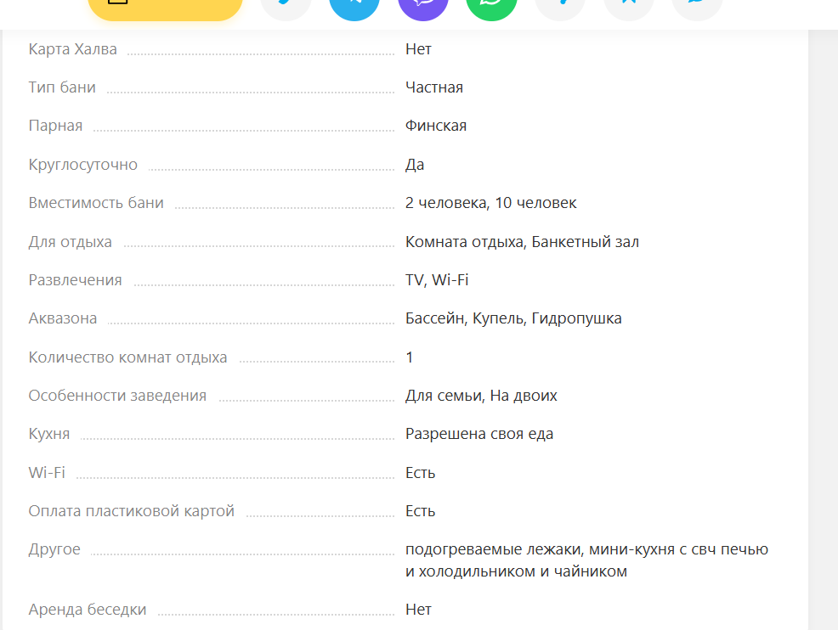Viewport: 838px width, 630px height.
Task: Select the "Парная" label
Action: (x=55, y=126)
